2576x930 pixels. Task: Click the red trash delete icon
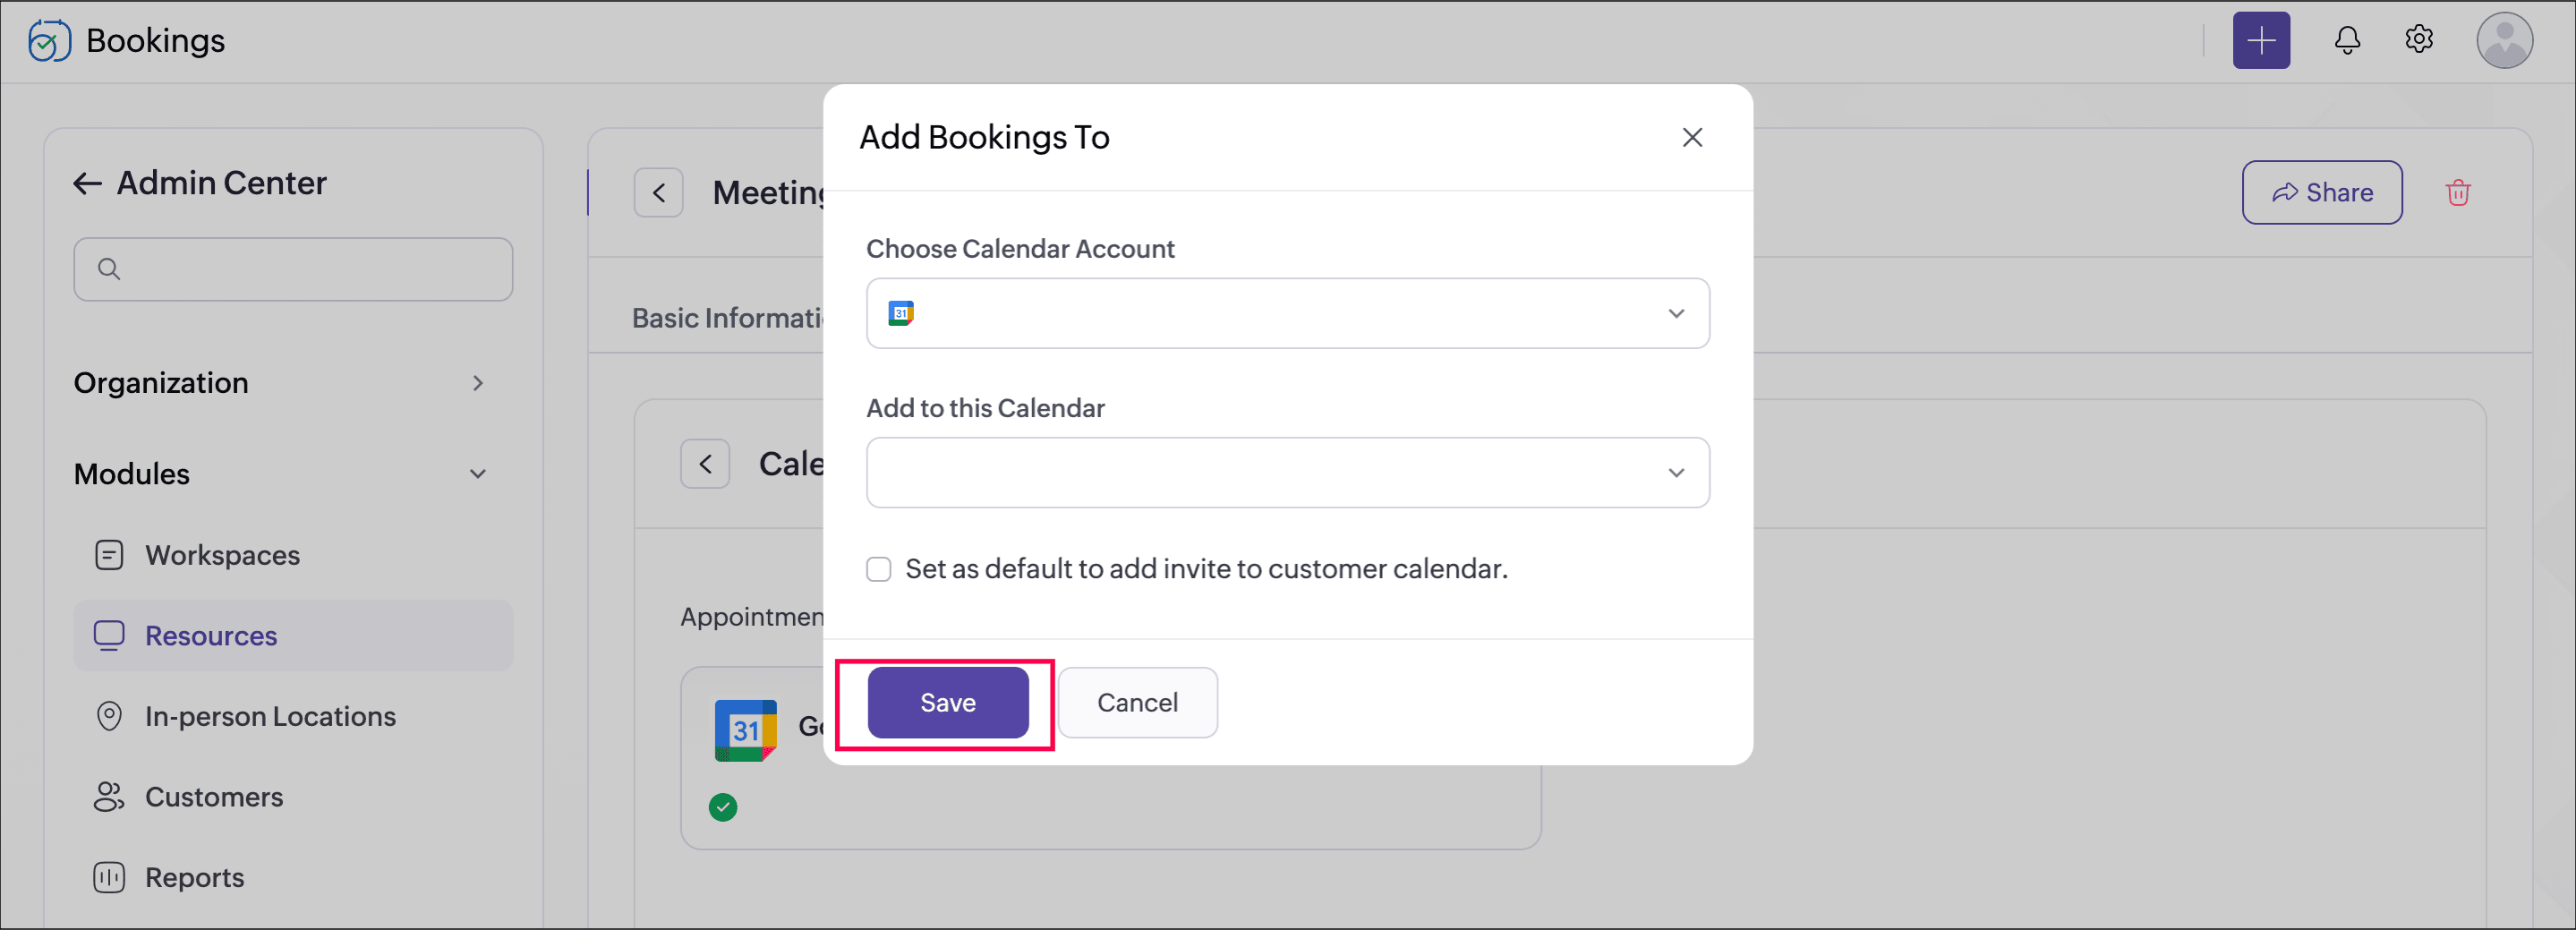coord(2457,192)
